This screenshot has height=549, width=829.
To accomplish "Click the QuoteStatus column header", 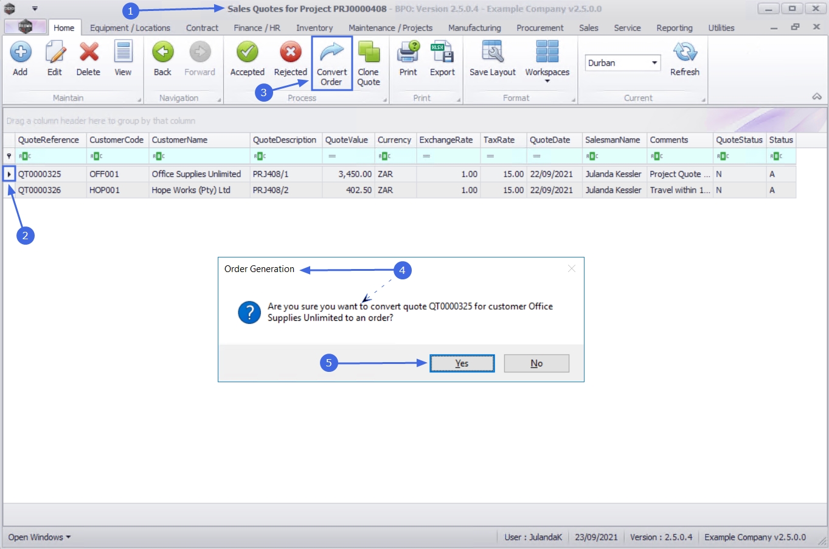I will (740, 140).
